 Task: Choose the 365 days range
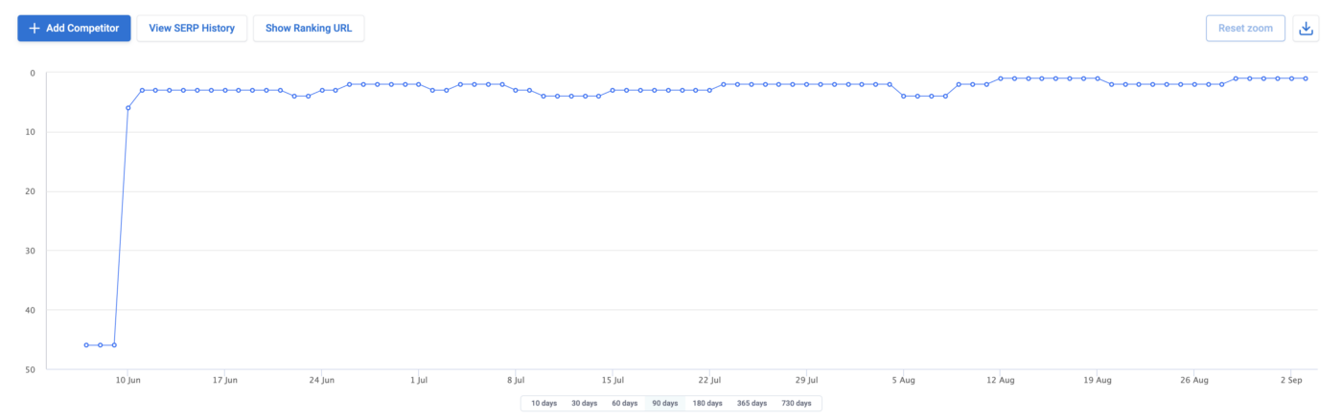[752, 403]
